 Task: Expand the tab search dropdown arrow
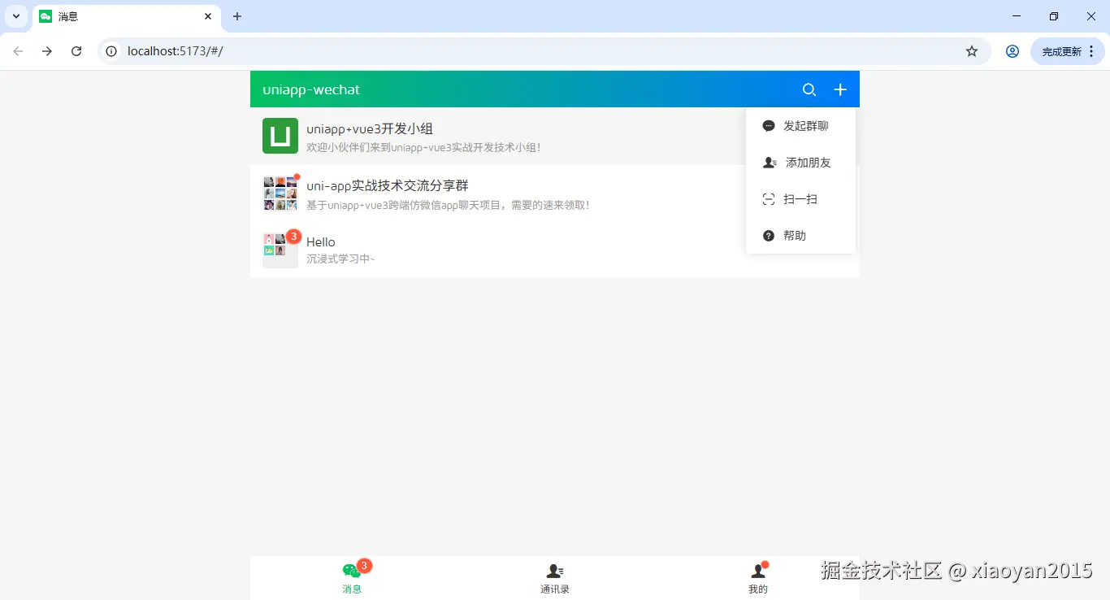[x=16, y=16]
